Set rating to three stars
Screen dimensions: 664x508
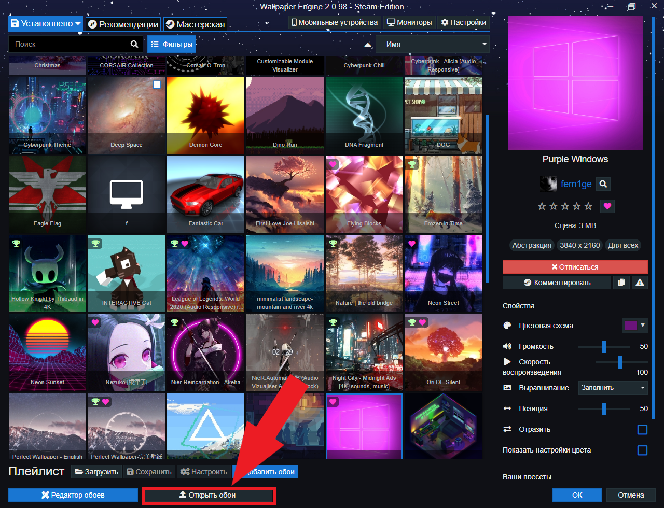pos(565,206)
